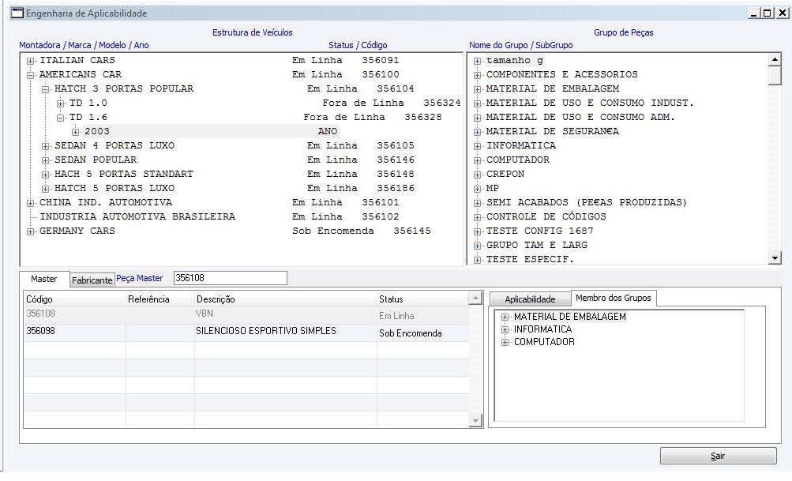This screenshot has width=792, height=481.
Task: Expand COMPUTADOR in the Grupo de Peças list
Action: 477,160
